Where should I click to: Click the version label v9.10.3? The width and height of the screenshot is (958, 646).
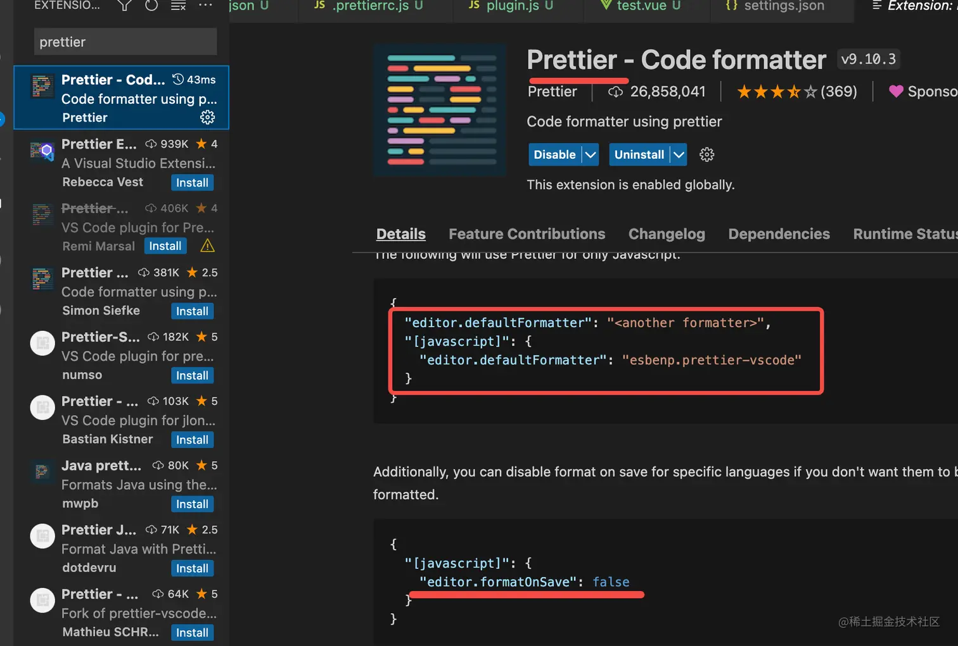point(869,59)
